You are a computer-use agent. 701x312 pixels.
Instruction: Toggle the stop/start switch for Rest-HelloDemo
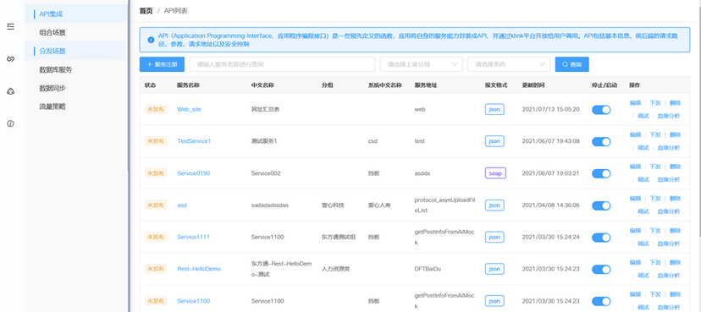pos(601,270)
